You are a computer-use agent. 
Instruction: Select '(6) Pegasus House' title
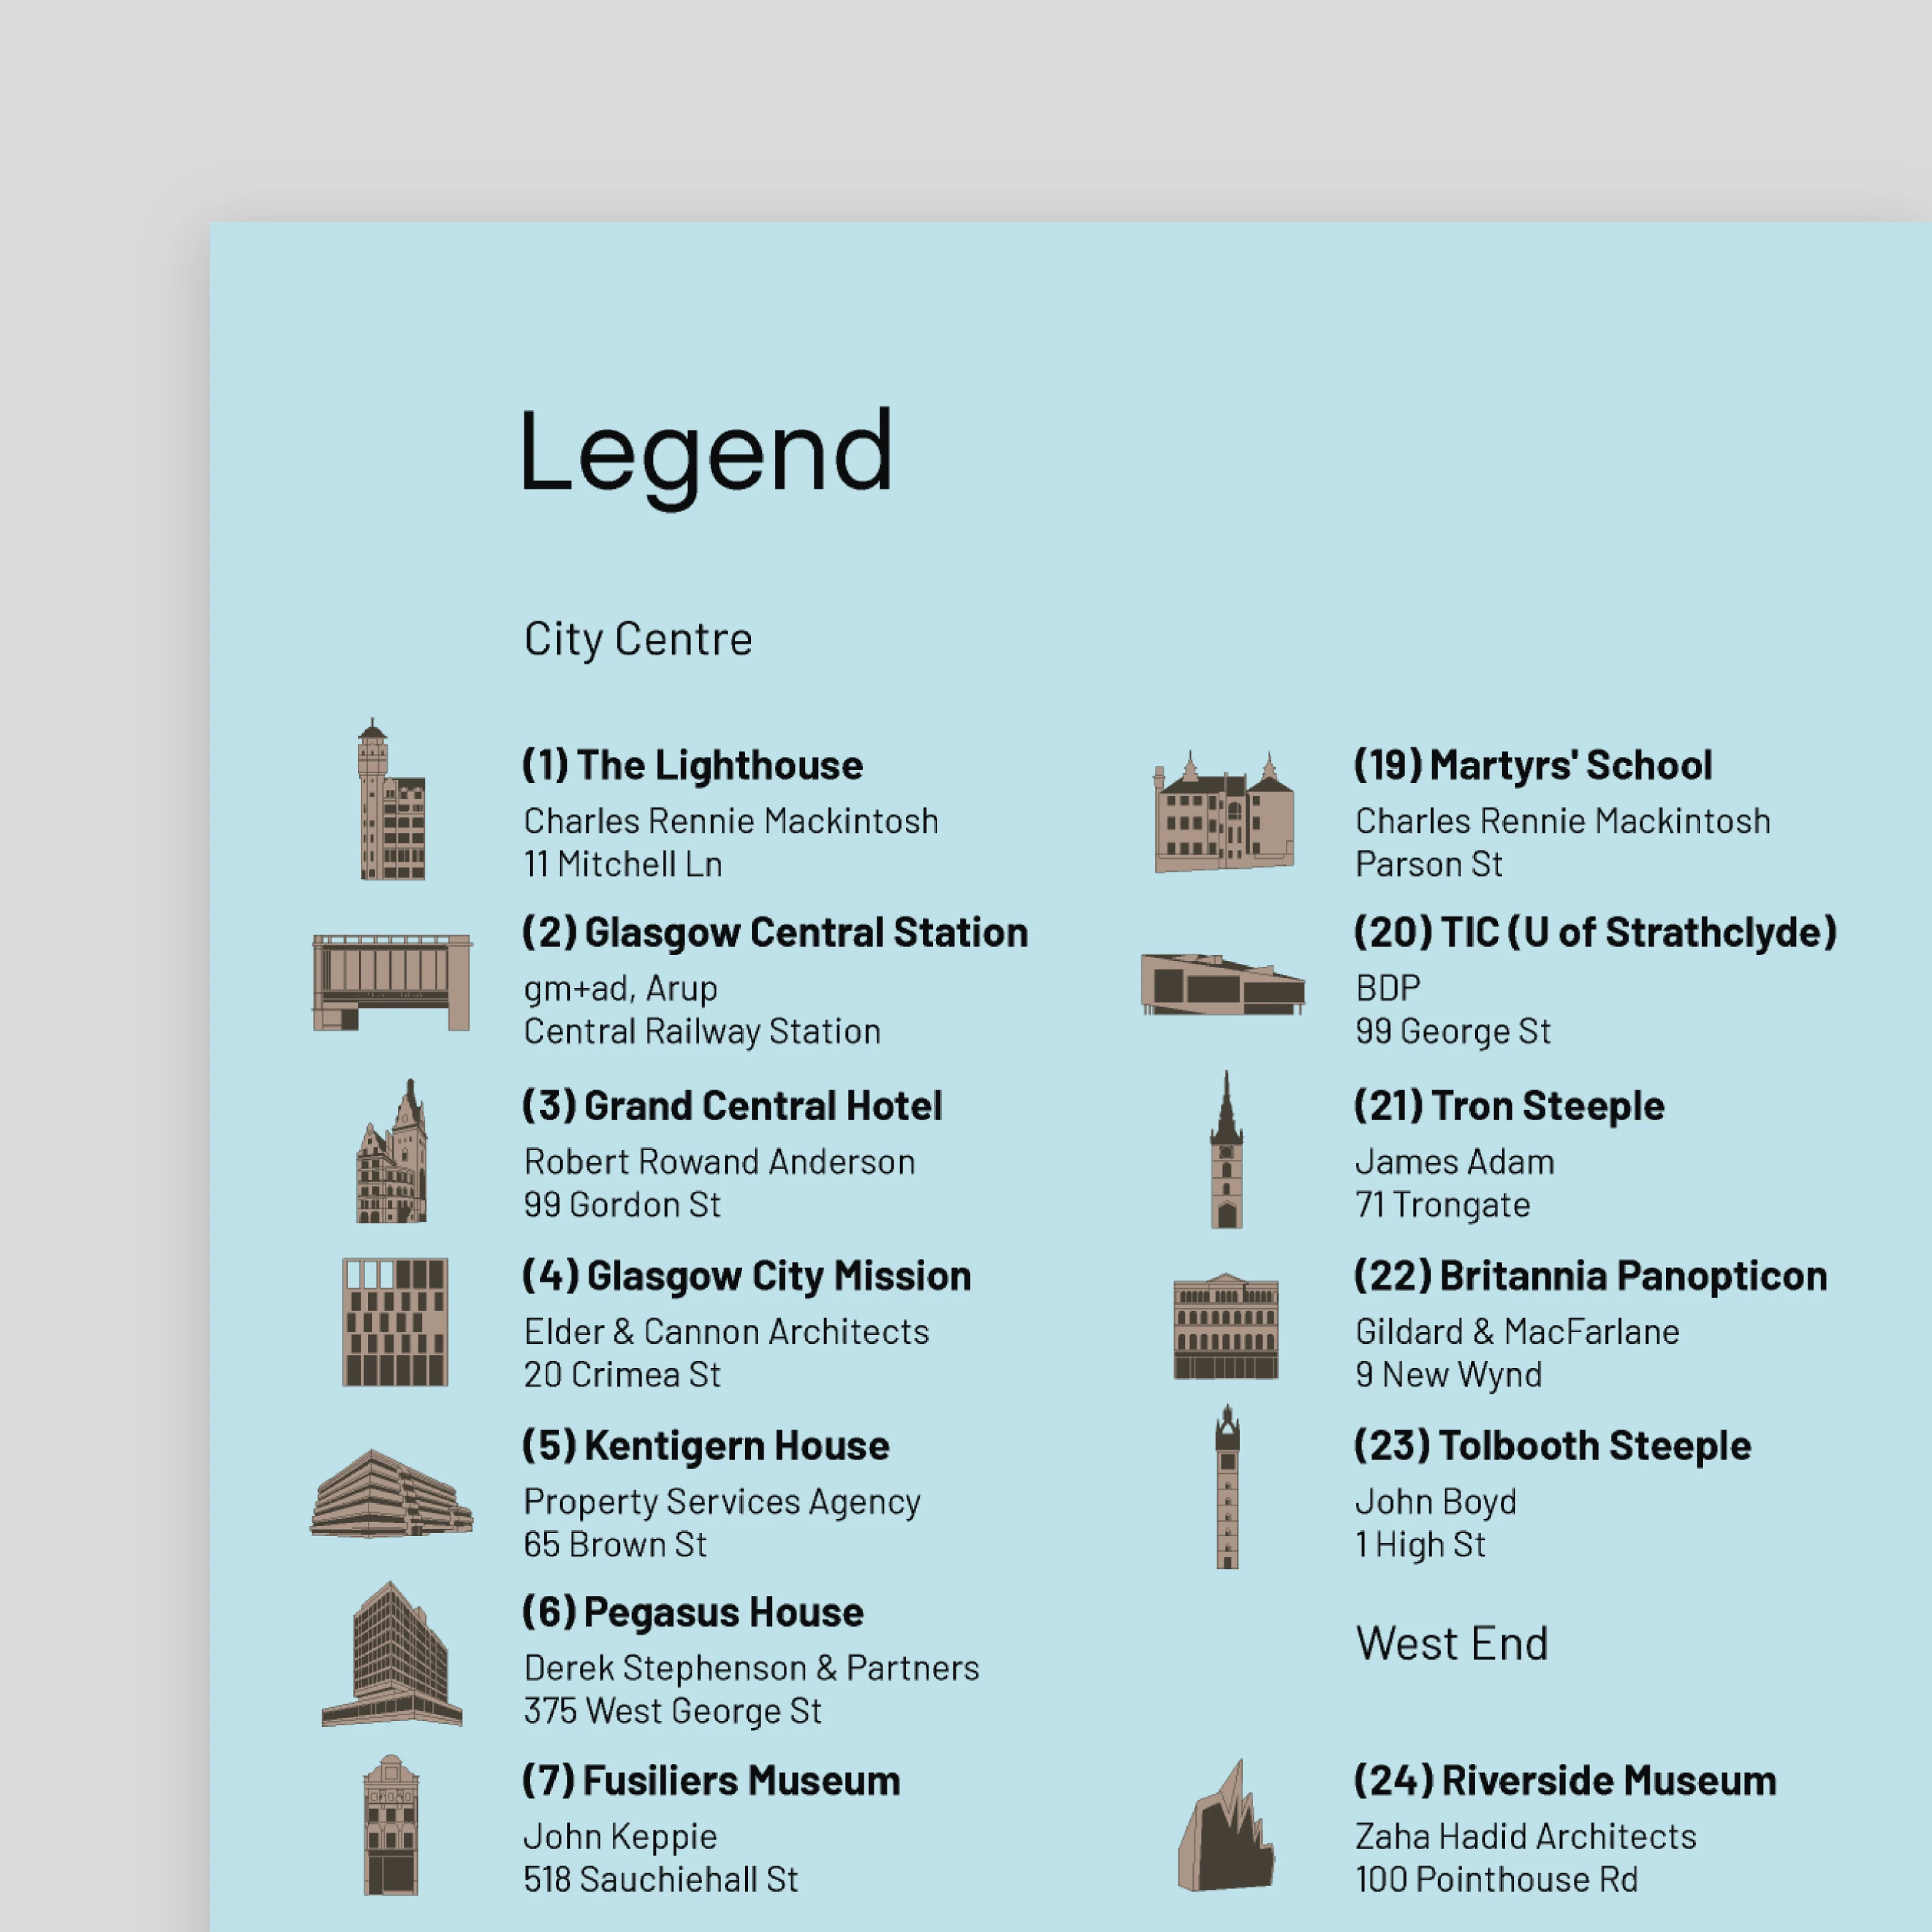[x=693, y=1613]
